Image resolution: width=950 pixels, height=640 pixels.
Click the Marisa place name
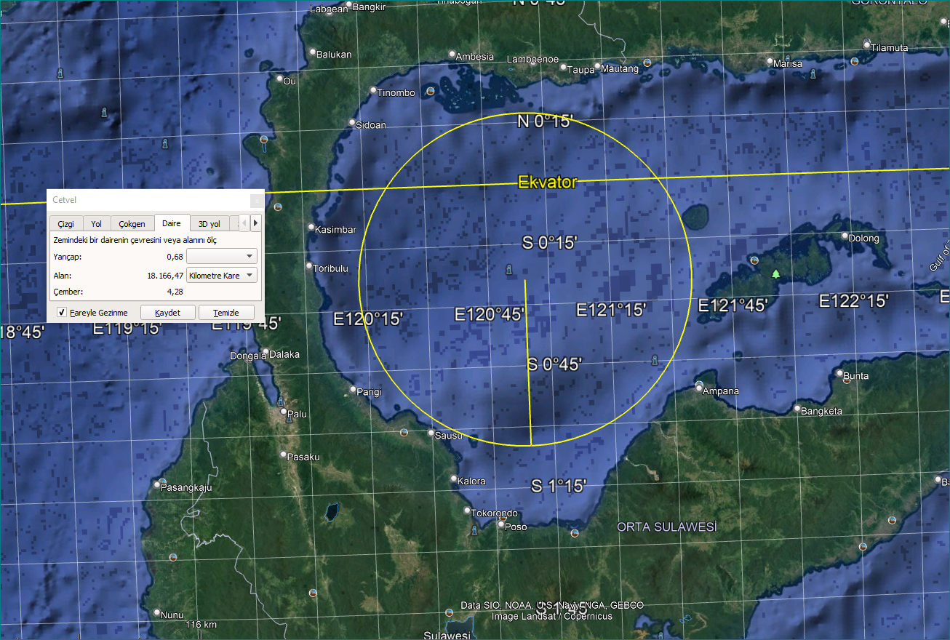coord(788,63)
